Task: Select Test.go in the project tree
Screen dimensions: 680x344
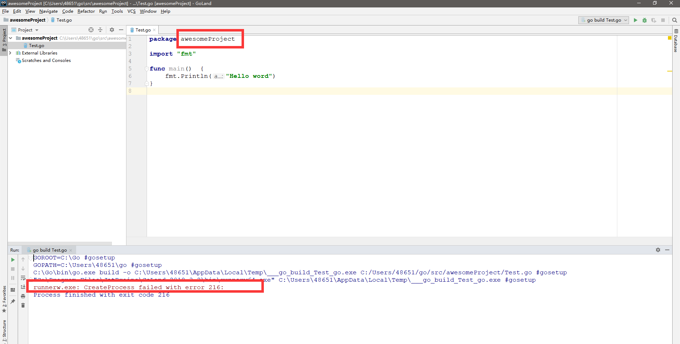Action: (36, 45)
